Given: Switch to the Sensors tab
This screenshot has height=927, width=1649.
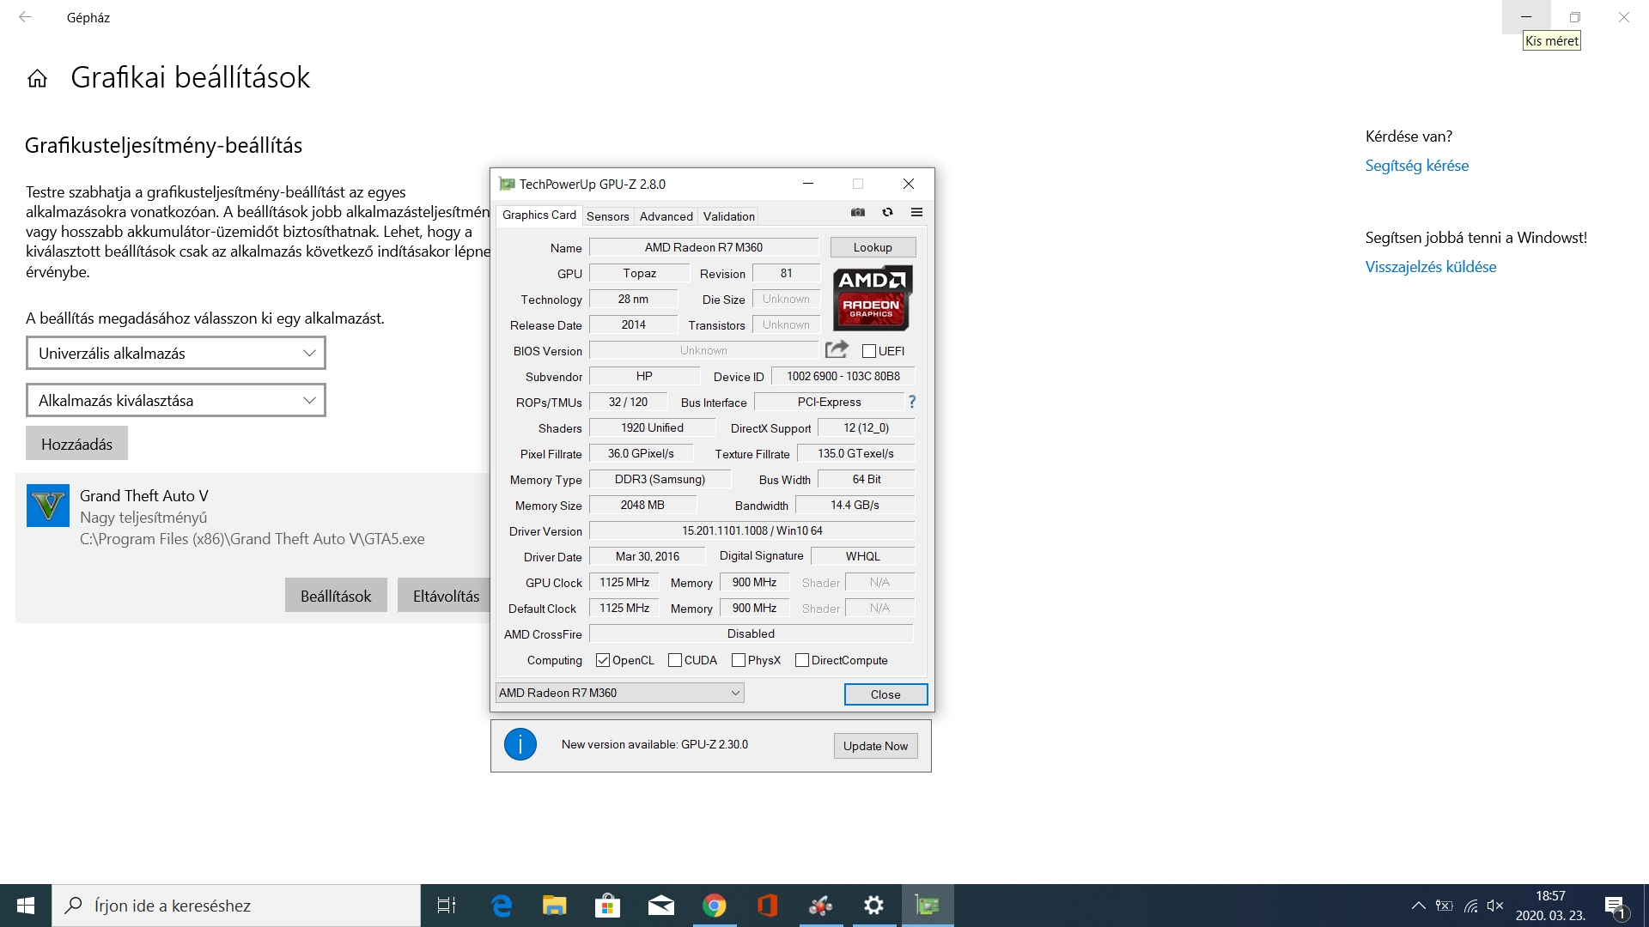Looking at the screenshot, I should pyautogui.click(x=608, y=216).
